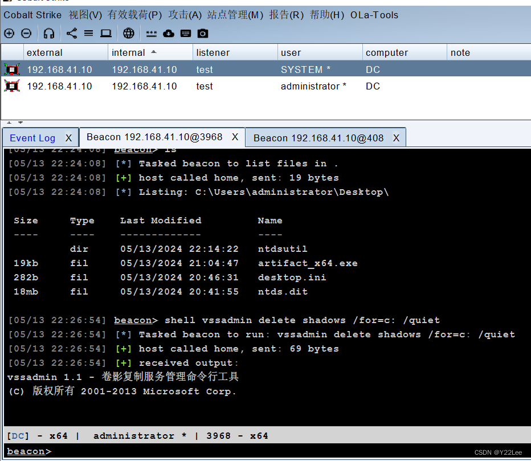Image resolution: width=531 pixels, height=461 pixels.
Task: Open the web globe toolbar icon
Action: point(129,33)
